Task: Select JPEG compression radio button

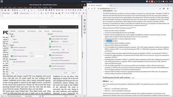Action: [x=12, y=50]
